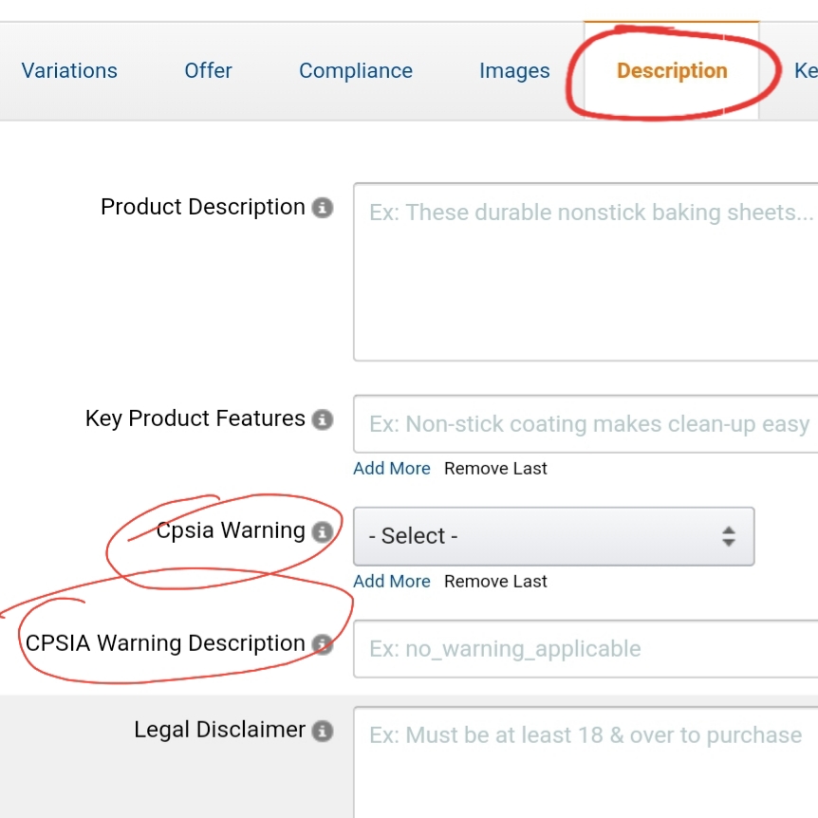Click Remove Last under Key Product Features
The height and width of the screenshot is (818, 818).
495,469
